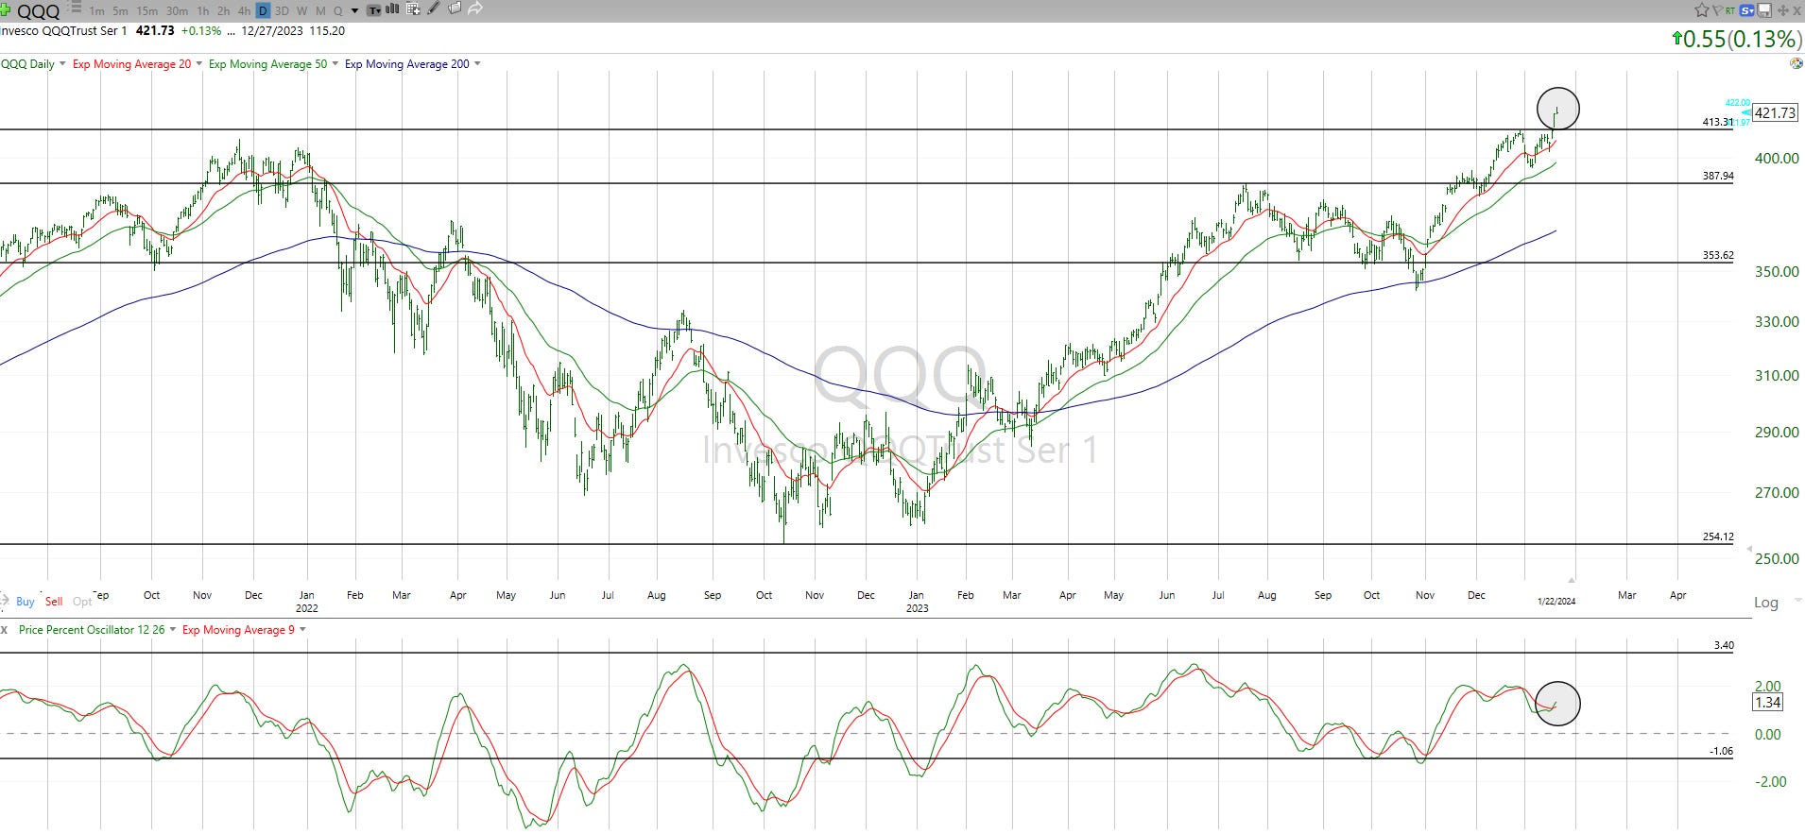The image size is (1805, 834).
Task: Select the pencil drawing tool
Action: pyautogui.click(x=434, y=8)
